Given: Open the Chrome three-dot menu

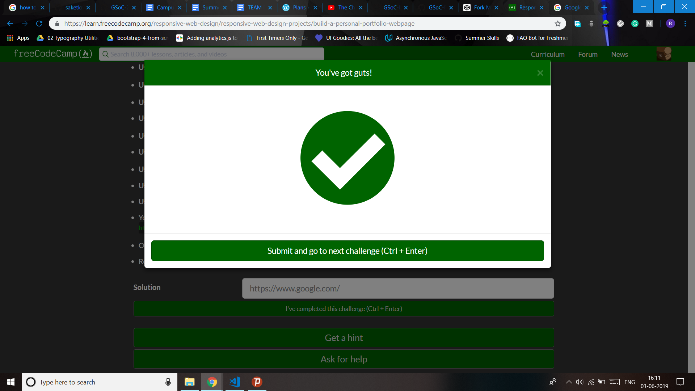Looking at the screenshot, I should tap(685, 23).
